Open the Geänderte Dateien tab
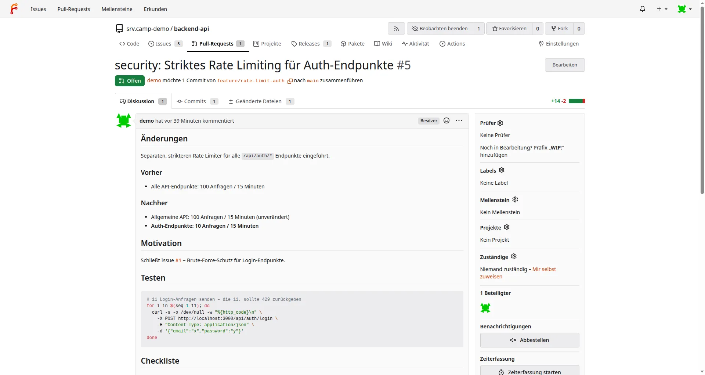 [261, 101]
